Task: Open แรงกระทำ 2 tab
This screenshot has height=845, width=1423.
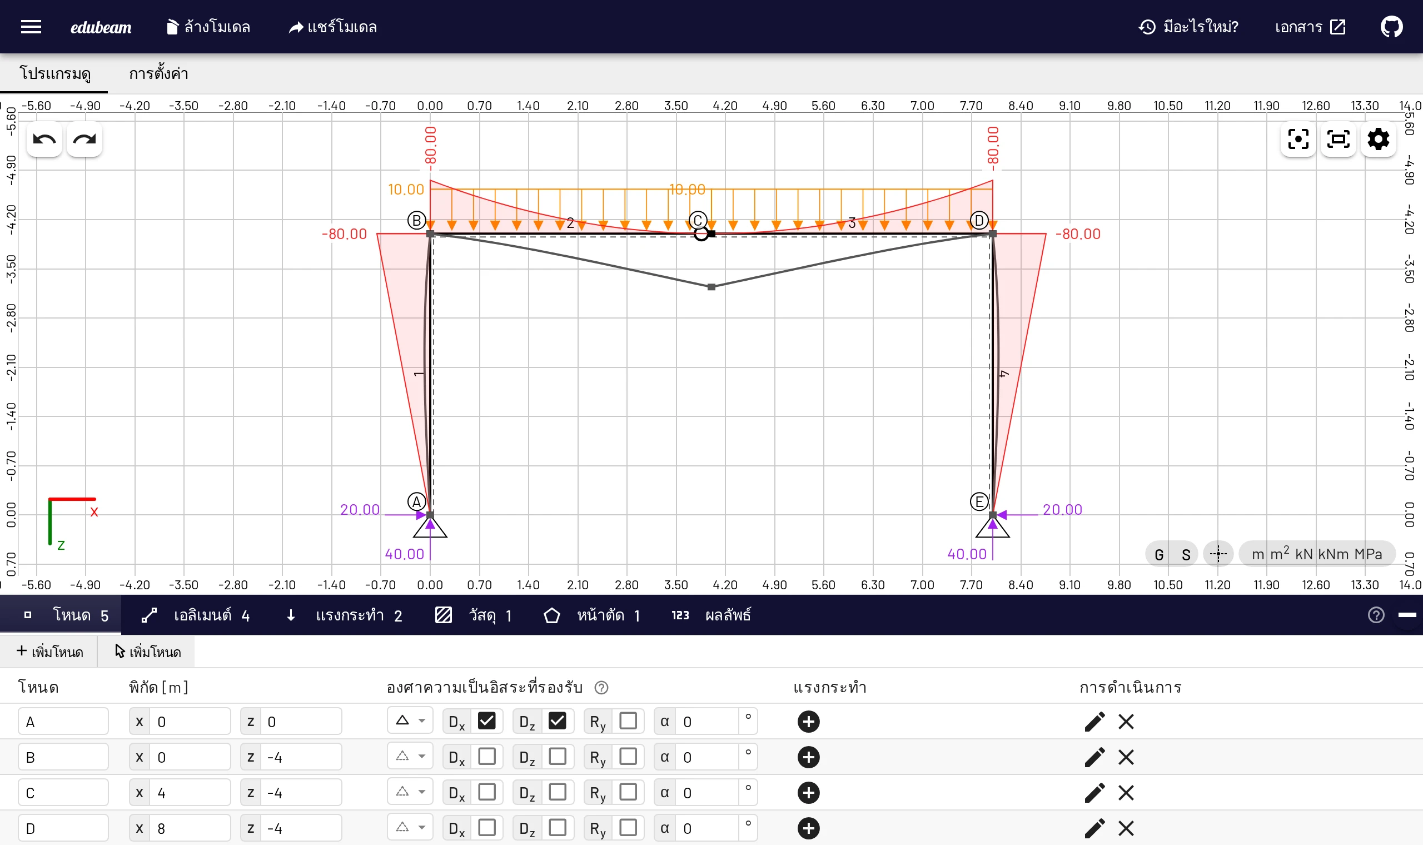Action: [x=345, y=615]
